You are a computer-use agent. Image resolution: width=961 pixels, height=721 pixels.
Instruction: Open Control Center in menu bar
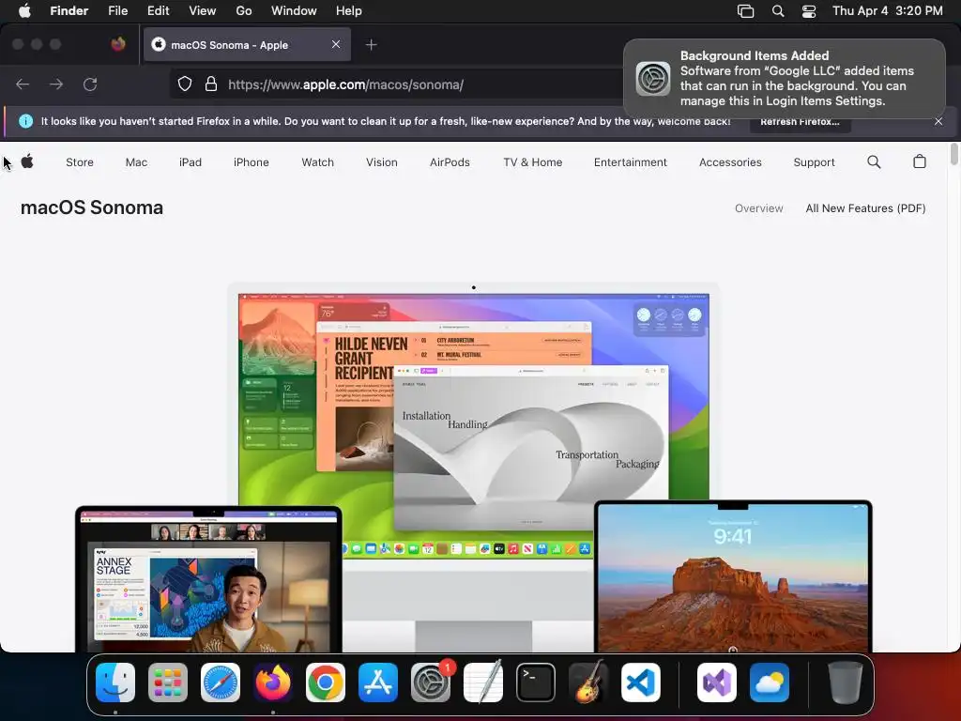(x=809, y=11)
